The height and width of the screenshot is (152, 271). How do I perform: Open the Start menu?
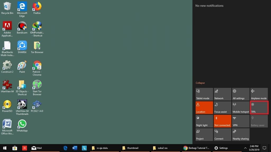(x=5, y=148)
